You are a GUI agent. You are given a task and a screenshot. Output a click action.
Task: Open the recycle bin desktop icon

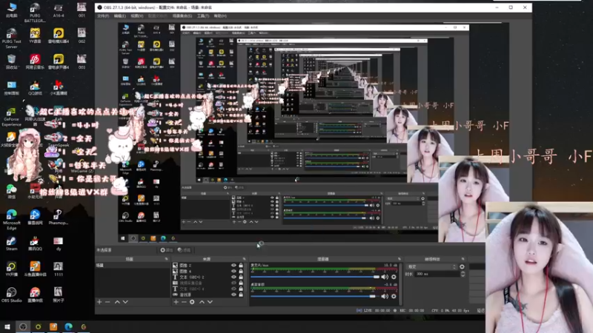pyautogui.click(x=11, y=62)
